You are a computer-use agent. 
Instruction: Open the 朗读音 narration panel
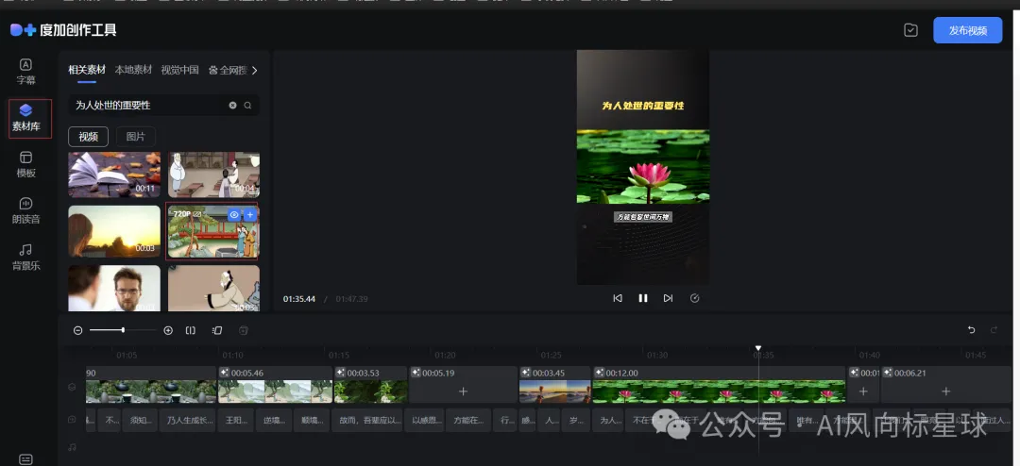pyautogui.click(x=26, y=210)
